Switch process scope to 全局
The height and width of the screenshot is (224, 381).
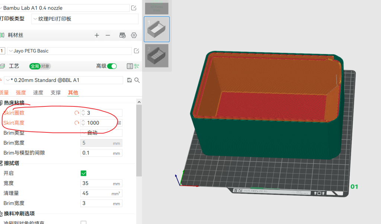[x=35, y=66]
